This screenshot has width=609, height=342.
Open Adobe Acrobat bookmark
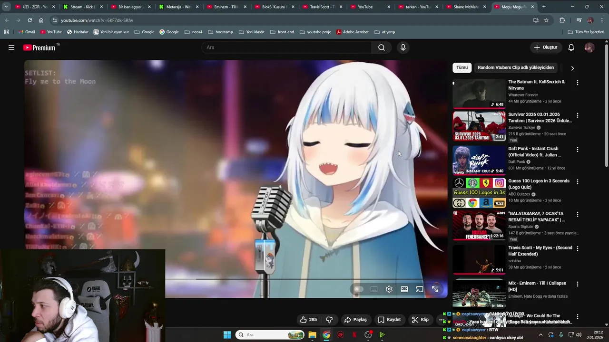click(x=353, y=32)
